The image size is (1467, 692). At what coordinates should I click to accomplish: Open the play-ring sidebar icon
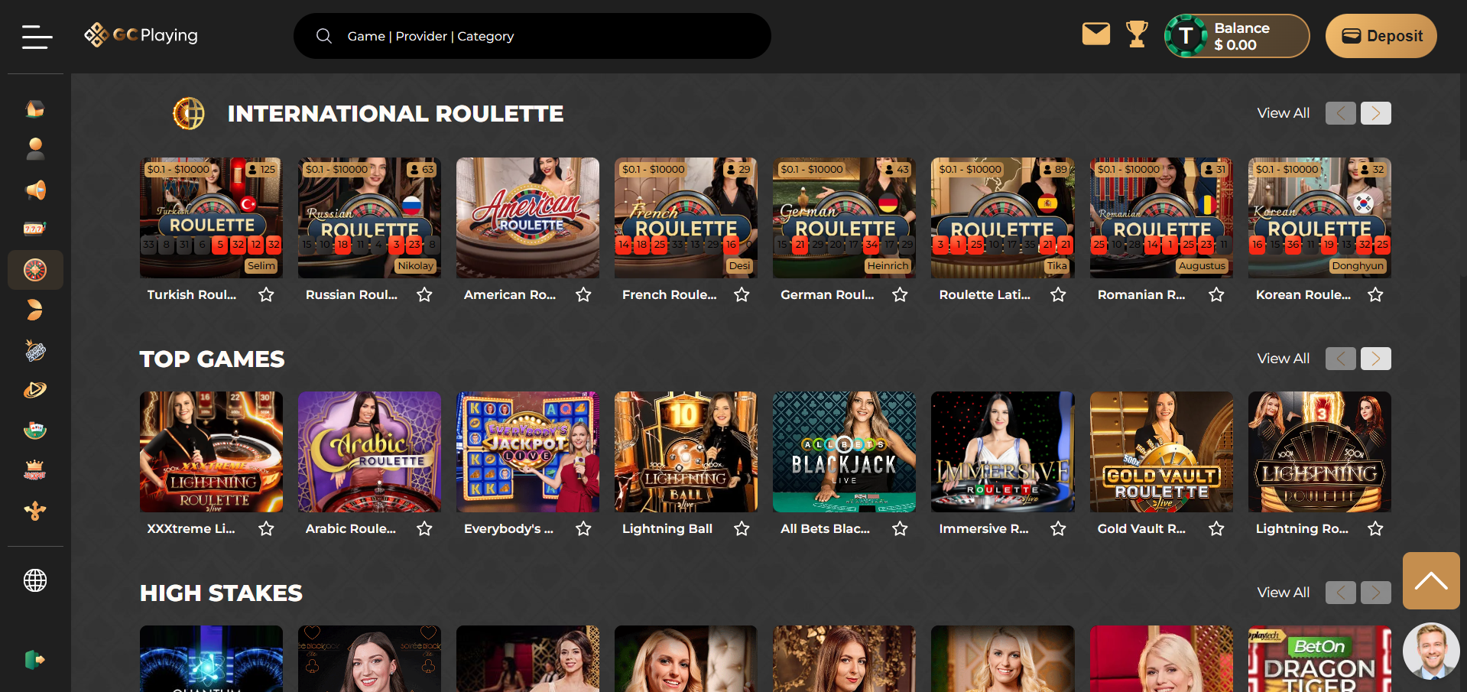click(35, 390)
